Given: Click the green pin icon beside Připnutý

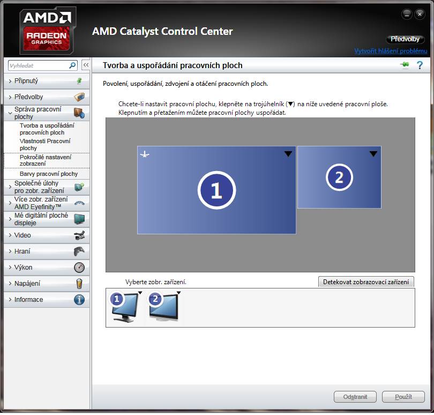Looking at the screenshot, I should point(79,81).
